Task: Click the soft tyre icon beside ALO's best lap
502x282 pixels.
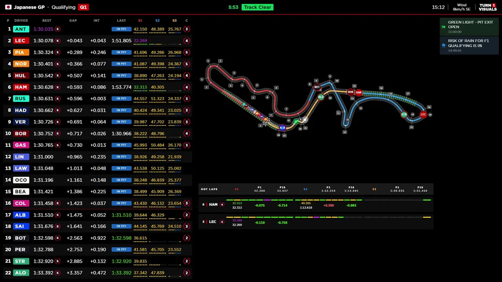Action: point(57,273)
